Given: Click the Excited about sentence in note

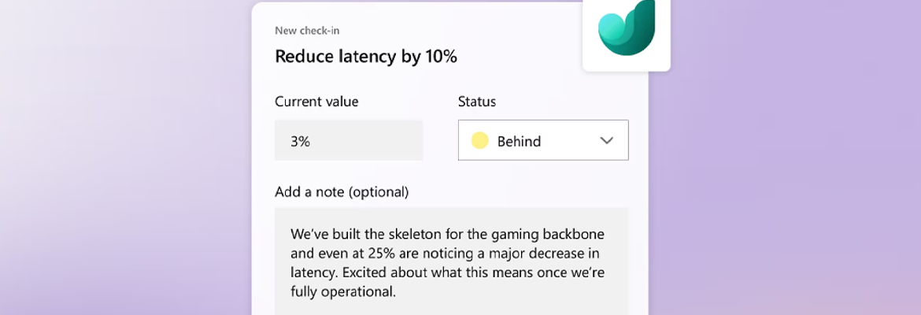Looking at the screenshot, I should pos(473,273).
